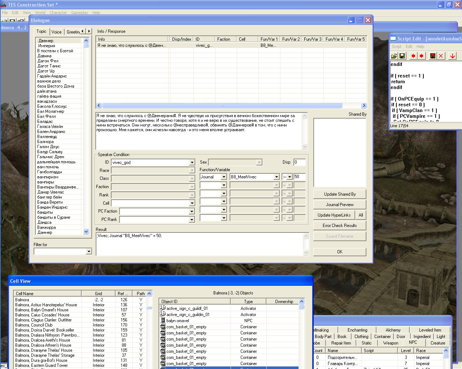
Task: Expand the Filter for dropdown
Action: (x=89, y=252)
